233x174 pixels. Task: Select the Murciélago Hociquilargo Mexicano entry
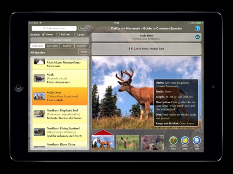point(60,64)
